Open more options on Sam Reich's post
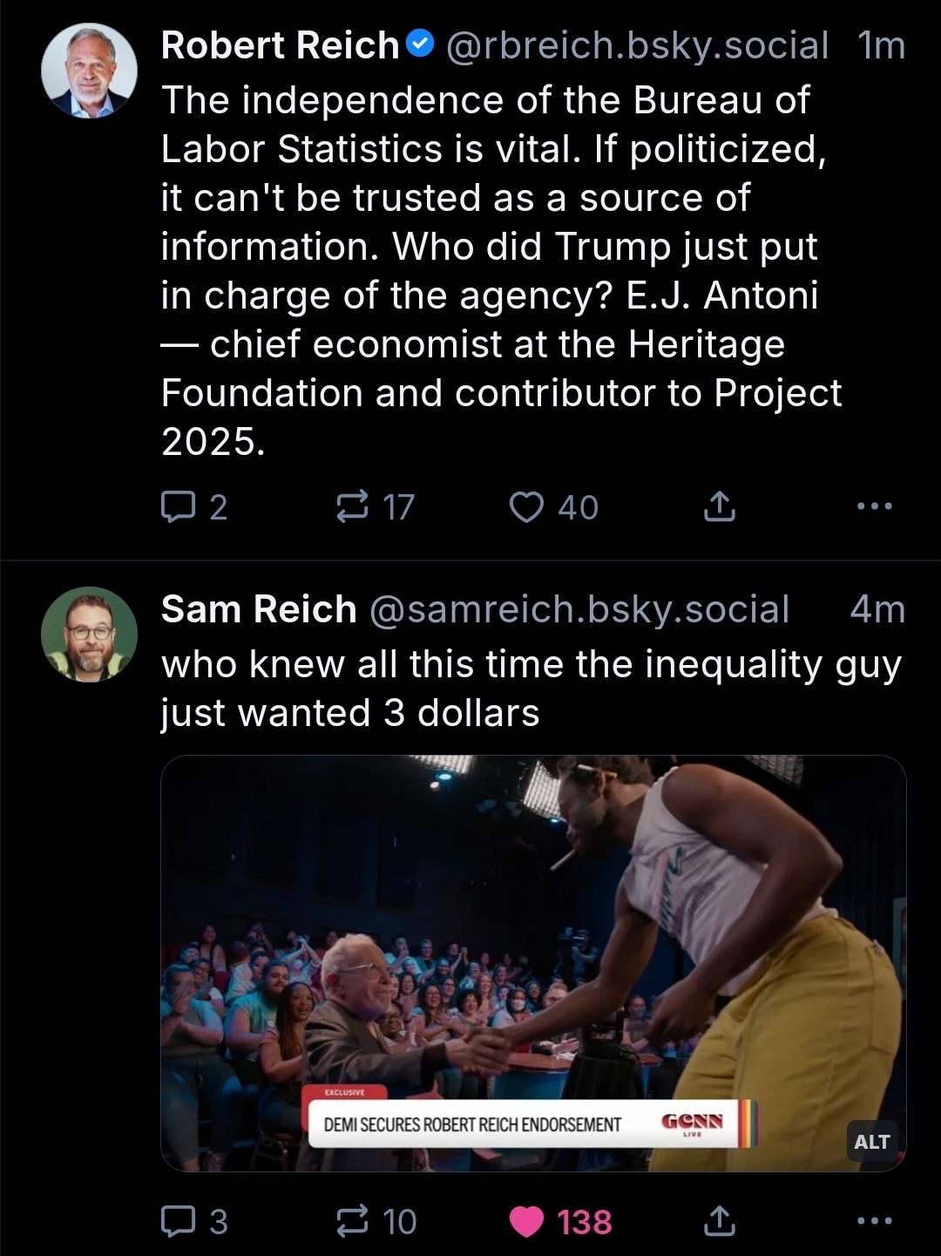 (x=874, y=1221)
